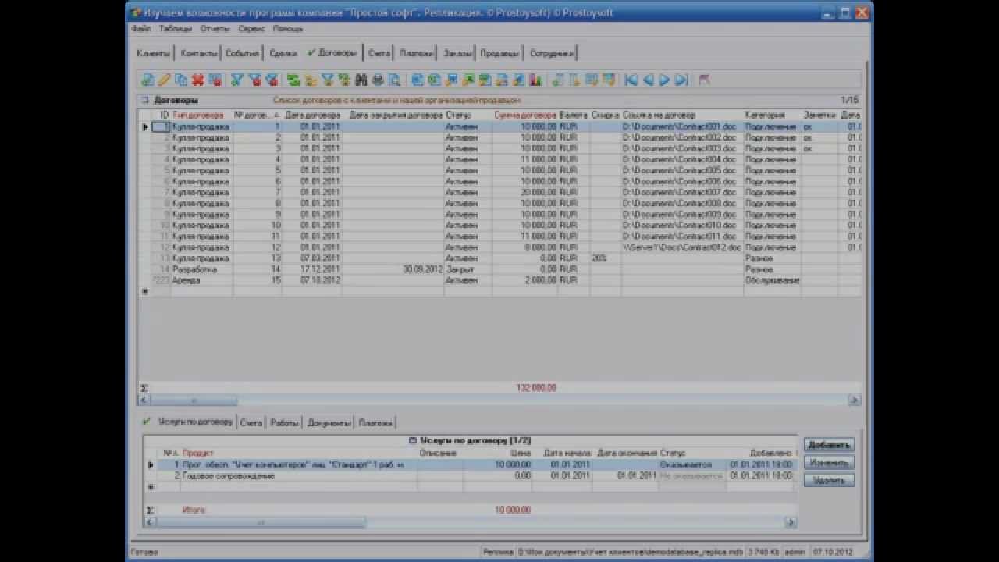999x562 pixels.
Task: Select the Аренда contract type cell
Action: (x=201, y=280)
